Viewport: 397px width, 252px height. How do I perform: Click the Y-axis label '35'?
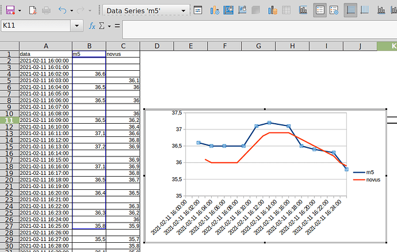click(179, 196)
